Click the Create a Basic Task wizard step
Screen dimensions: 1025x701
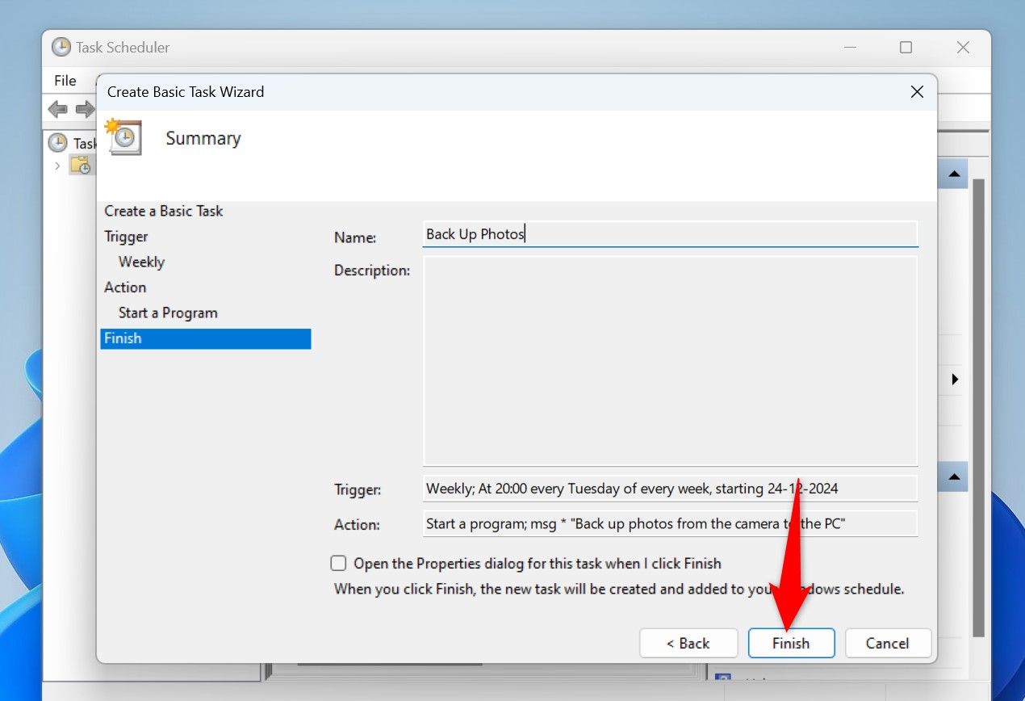(164, 211)
